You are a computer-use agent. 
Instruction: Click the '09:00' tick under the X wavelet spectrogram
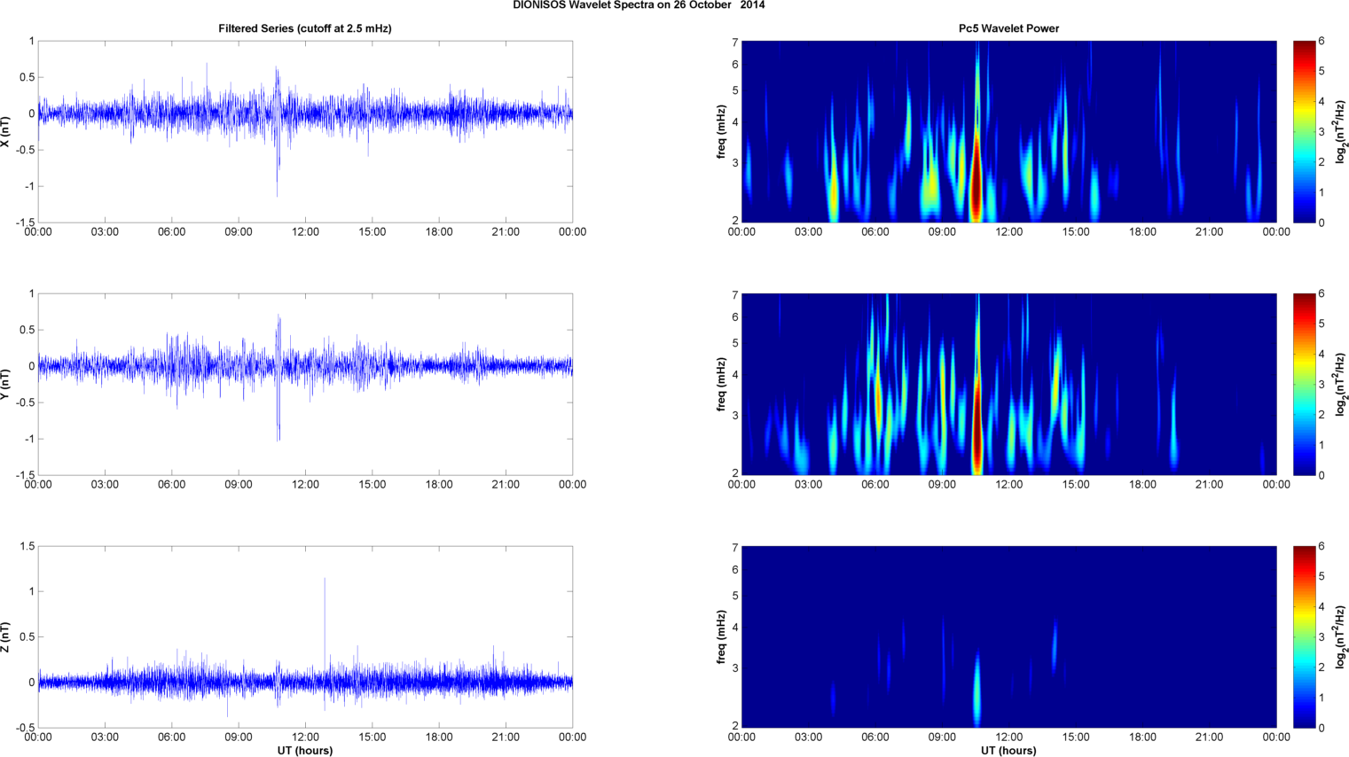tap(942, 232)
